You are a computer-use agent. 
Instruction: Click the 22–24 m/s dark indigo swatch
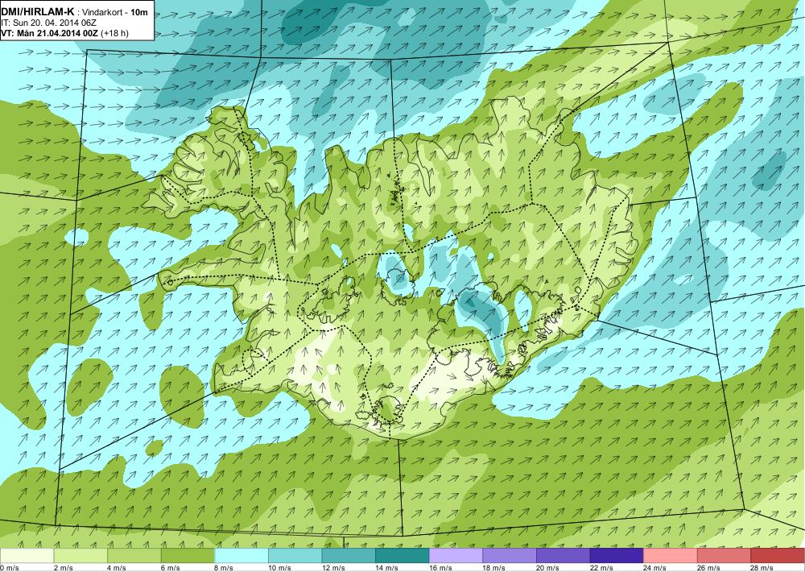pyautogui.click(x=617, y=556)
